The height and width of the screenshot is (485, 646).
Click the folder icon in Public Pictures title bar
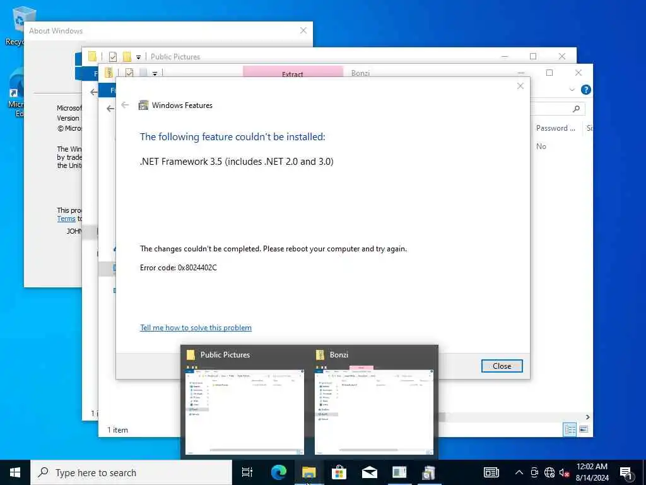[92, 56]
